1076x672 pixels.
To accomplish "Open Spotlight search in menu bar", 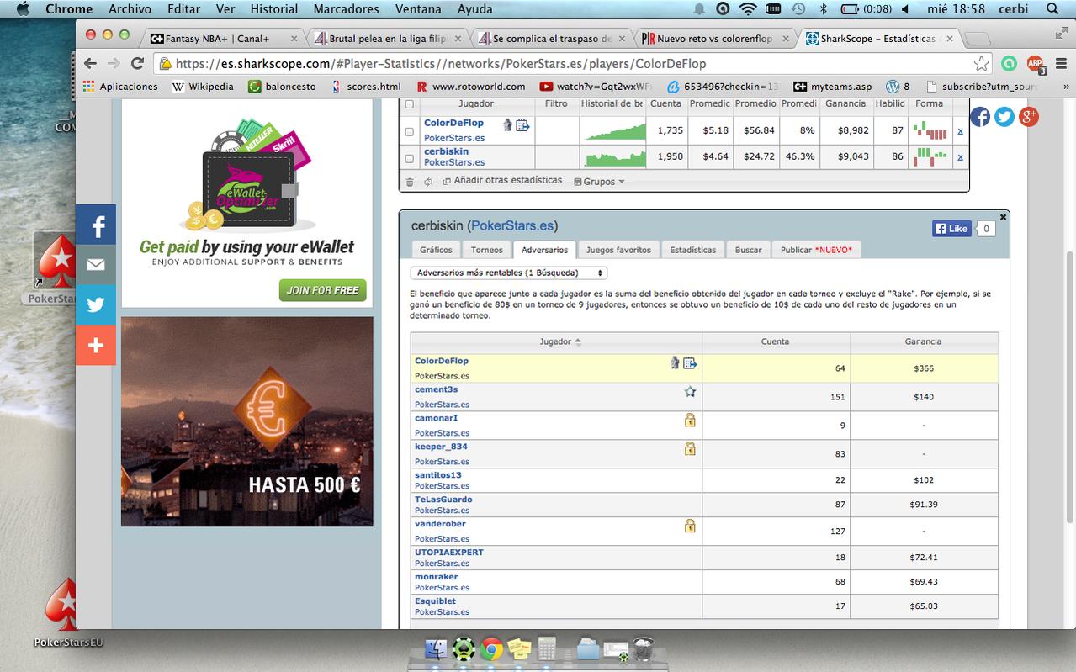I will (x=1052, y=9).
